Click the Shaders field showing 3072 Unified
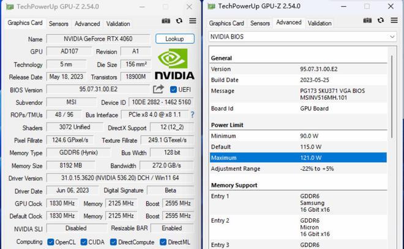The height and width of the screenshot is (249, 404). (x=75, y=127)
